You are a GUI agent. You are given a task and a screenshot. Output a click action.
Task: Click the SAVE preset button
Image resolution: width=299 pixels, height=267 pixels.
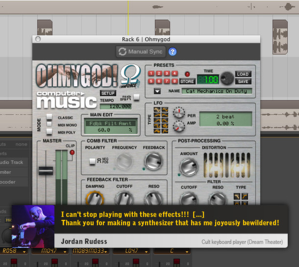[243, 81]
